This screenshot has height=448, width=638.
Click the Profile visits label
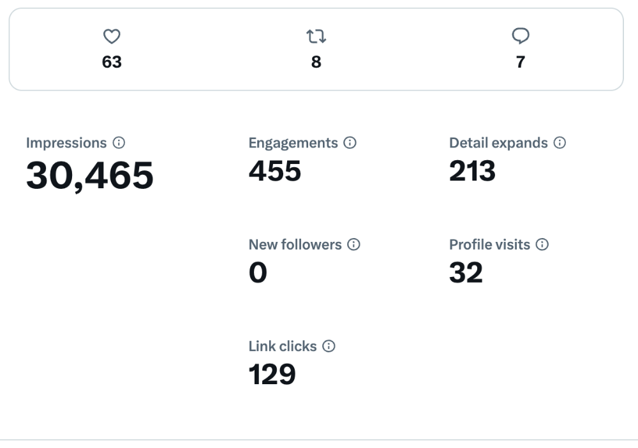[x=489, y=244]
